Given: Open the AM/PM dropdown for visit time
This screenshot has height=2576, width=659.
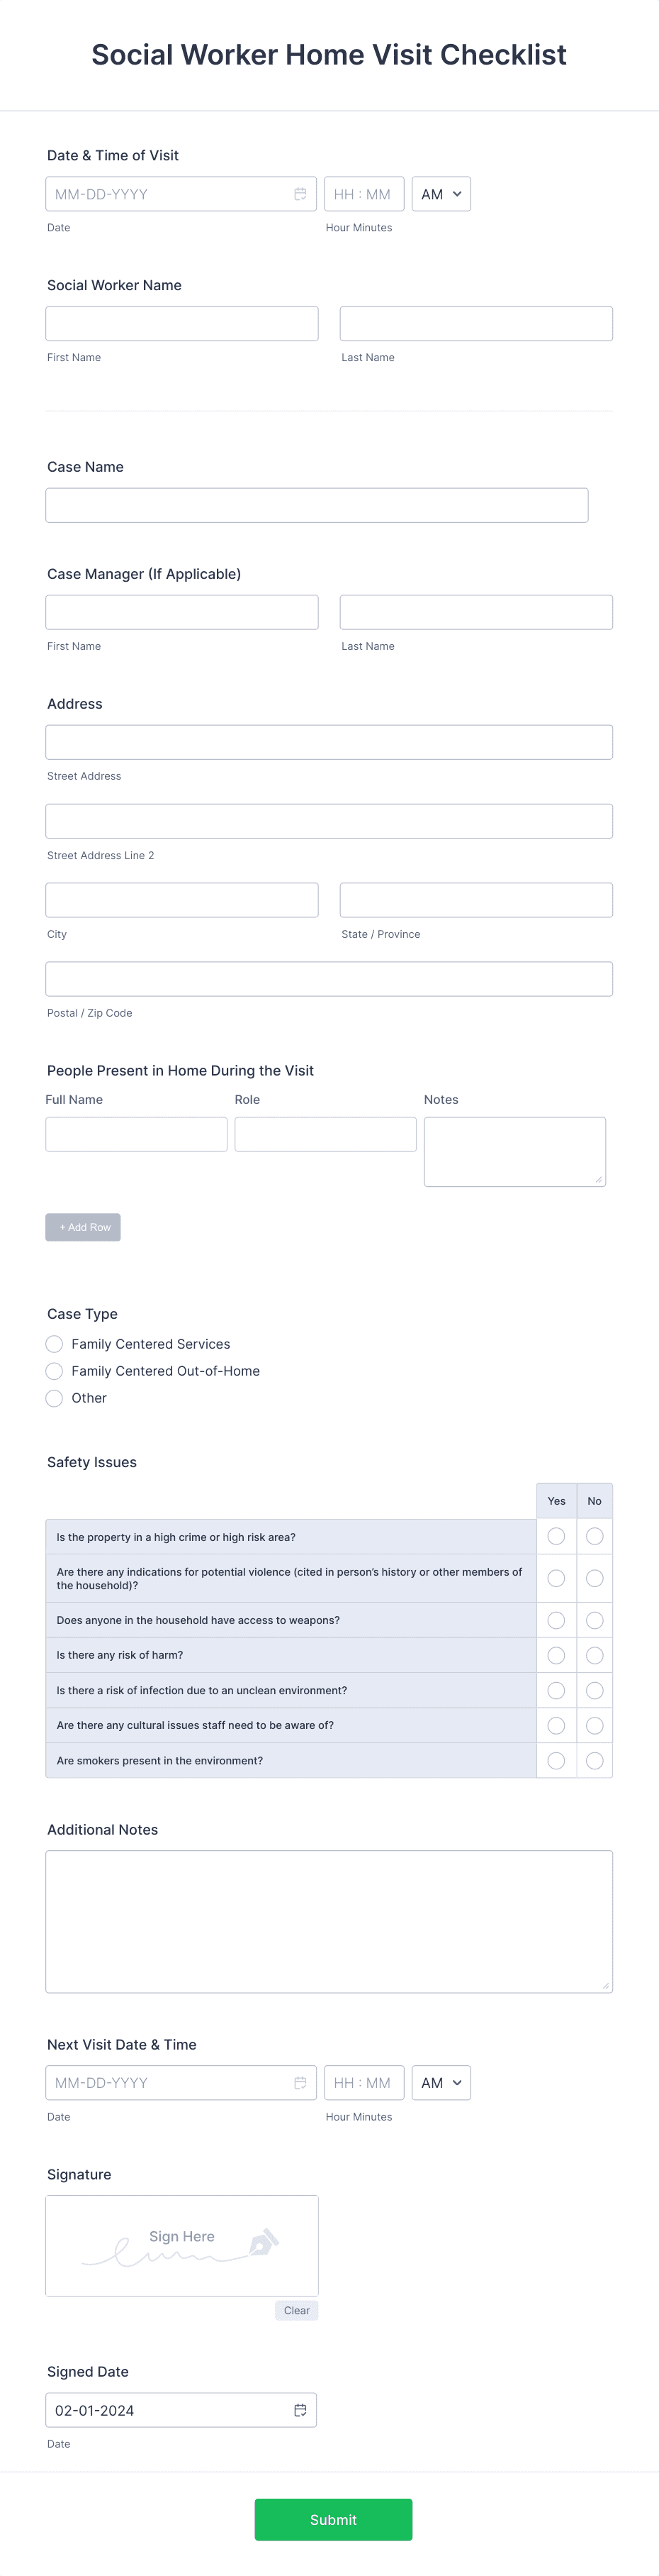Looking at the screenshot, I should 440,194.
